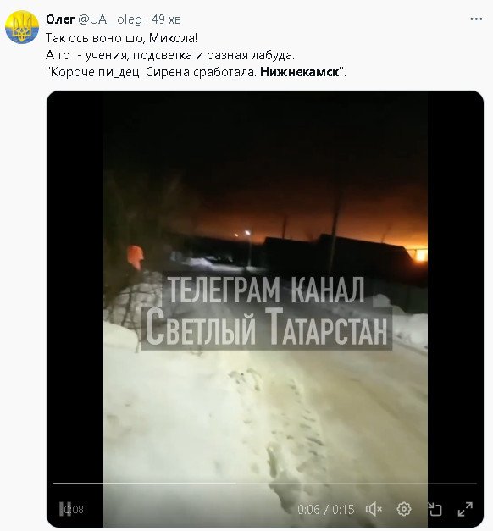Image resolution: width=493 pixels, height=531 pixels.
Task: Seek in the unplayed part of progress bar
Action: 356,484
